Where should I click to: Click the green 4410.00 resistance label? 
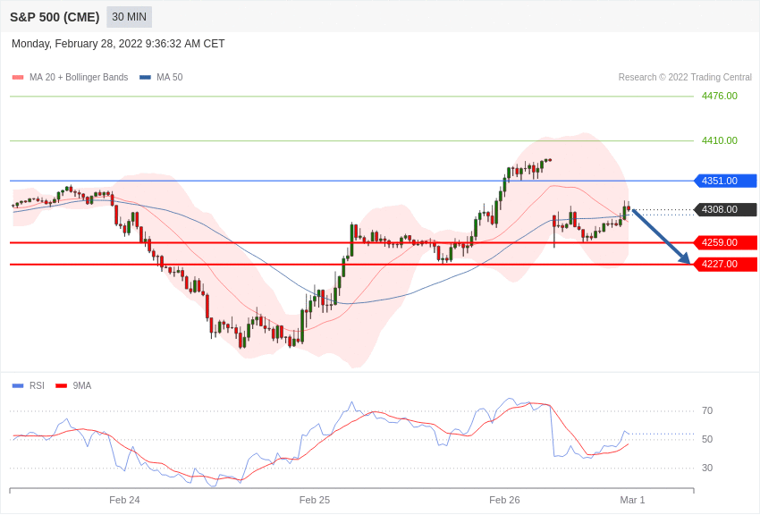[719, 140]
